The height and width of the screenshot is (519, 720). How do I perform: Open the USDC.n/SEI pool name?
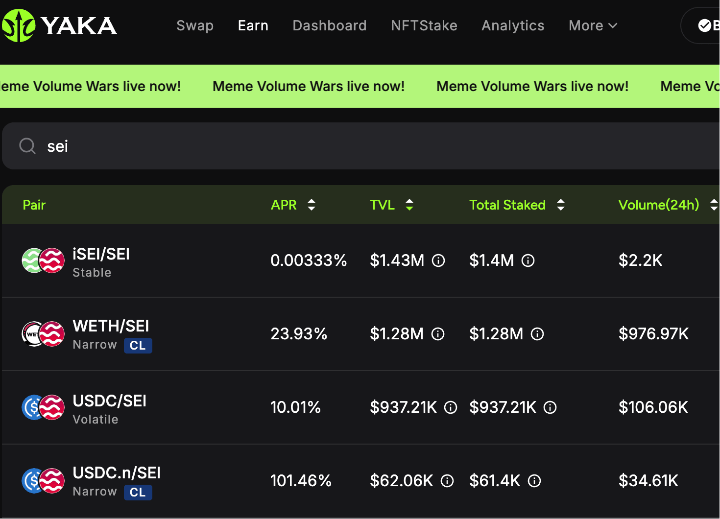coord(117,473)
